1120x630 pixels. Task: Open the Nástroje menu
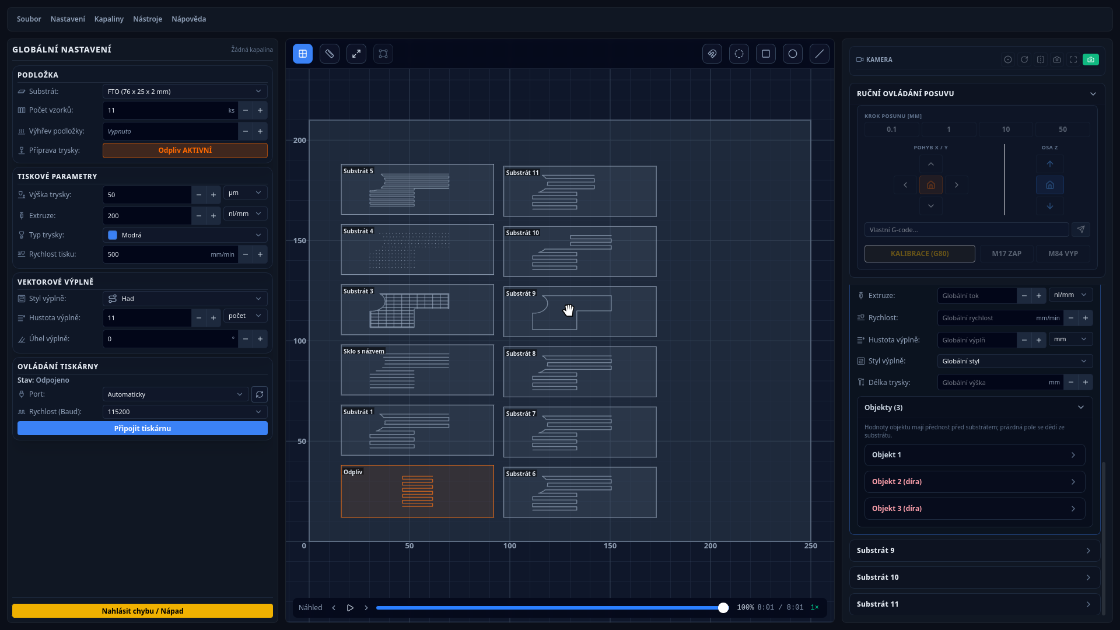coord(148,19)
